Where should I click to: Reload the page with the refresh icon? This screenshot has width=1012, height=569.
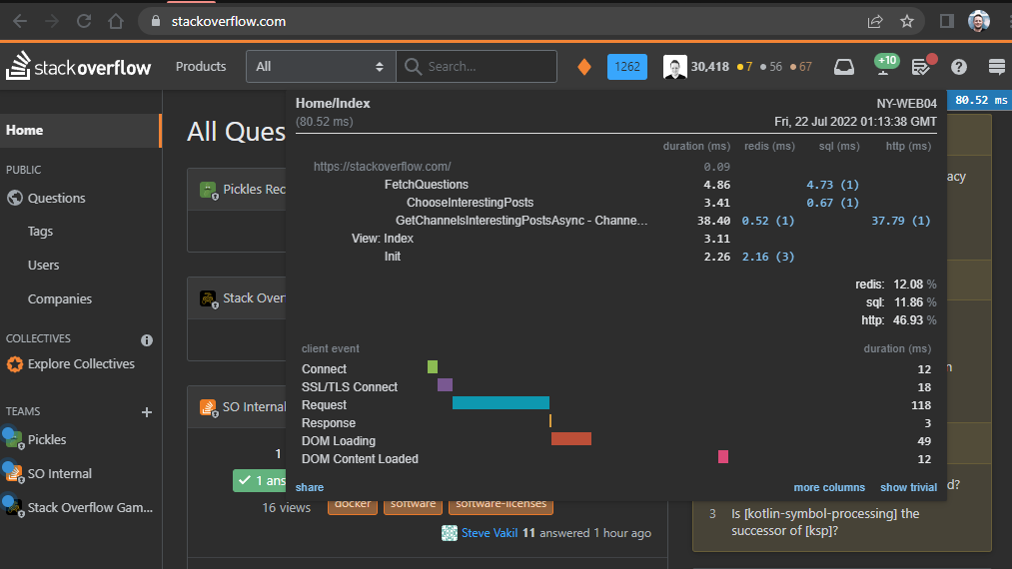84,21
